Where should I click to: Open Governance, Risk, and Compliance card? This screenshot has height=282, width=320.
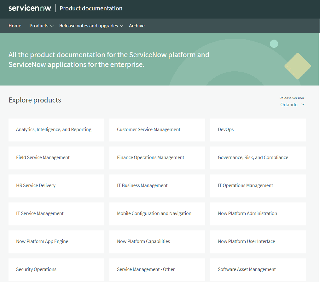pyautogui.click(x=258, y=158)
